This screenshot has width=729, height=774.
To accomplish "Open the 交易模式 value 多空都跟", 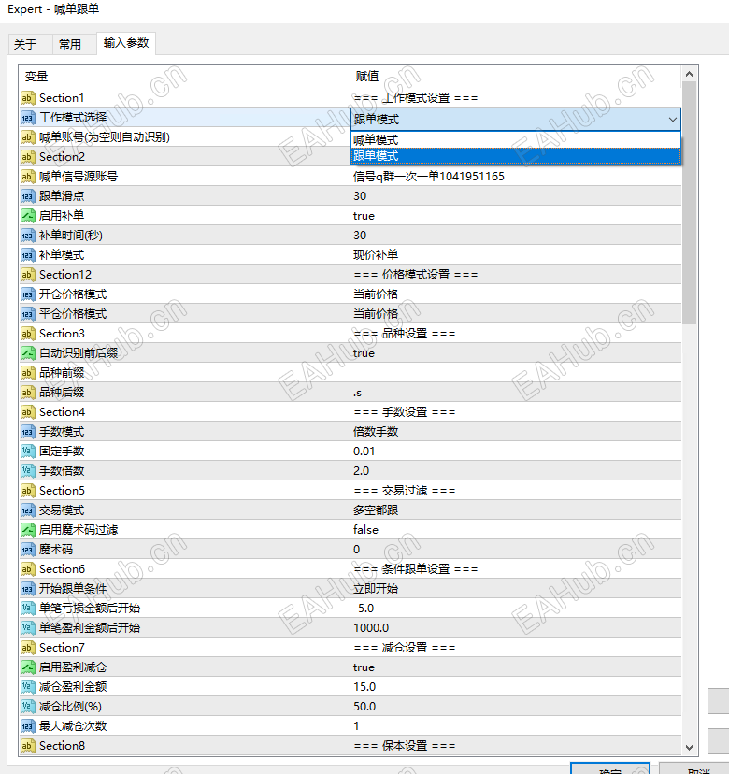I will 516,509.
